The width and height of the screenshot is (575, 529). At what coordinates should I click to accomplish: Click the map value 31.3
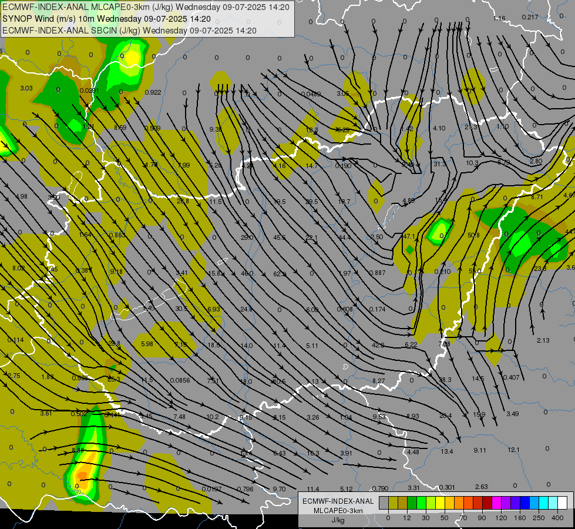coord(440,164)
